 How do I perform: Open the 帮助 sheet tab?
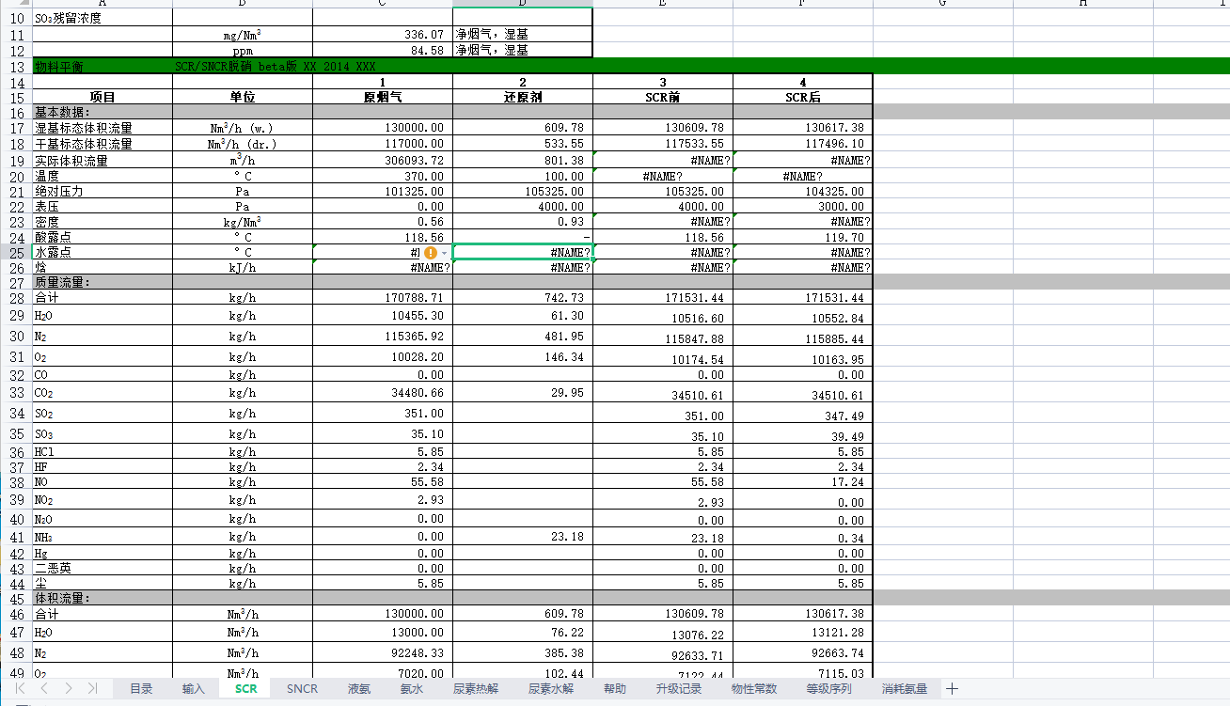[615, 689]
